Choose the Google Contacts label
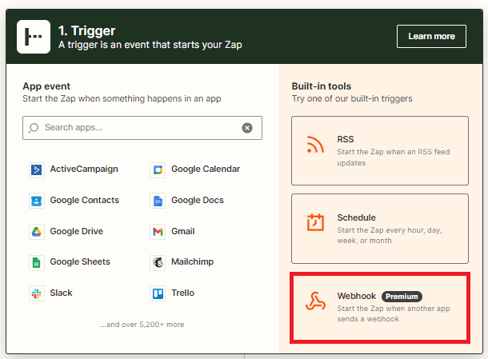Screen dimensions: 488x359 coord(85,200)
